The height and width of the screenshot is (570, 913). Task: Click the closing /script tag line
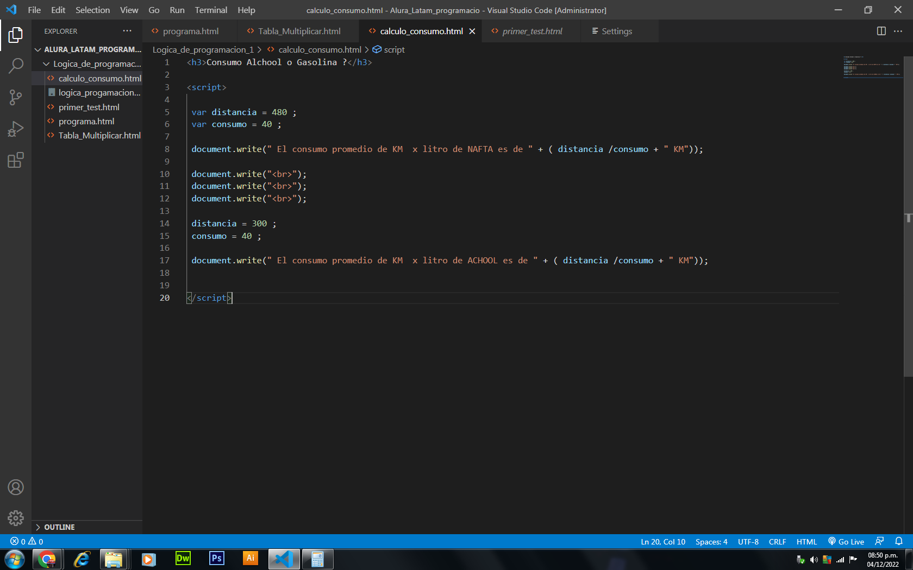(x=209, y=297)
